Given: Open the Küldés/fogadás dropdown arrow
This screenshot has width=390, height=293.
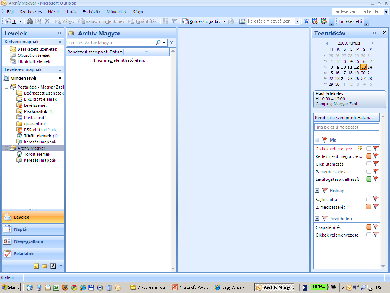Looking at the screenshot, I should click(x=224, y=21).
